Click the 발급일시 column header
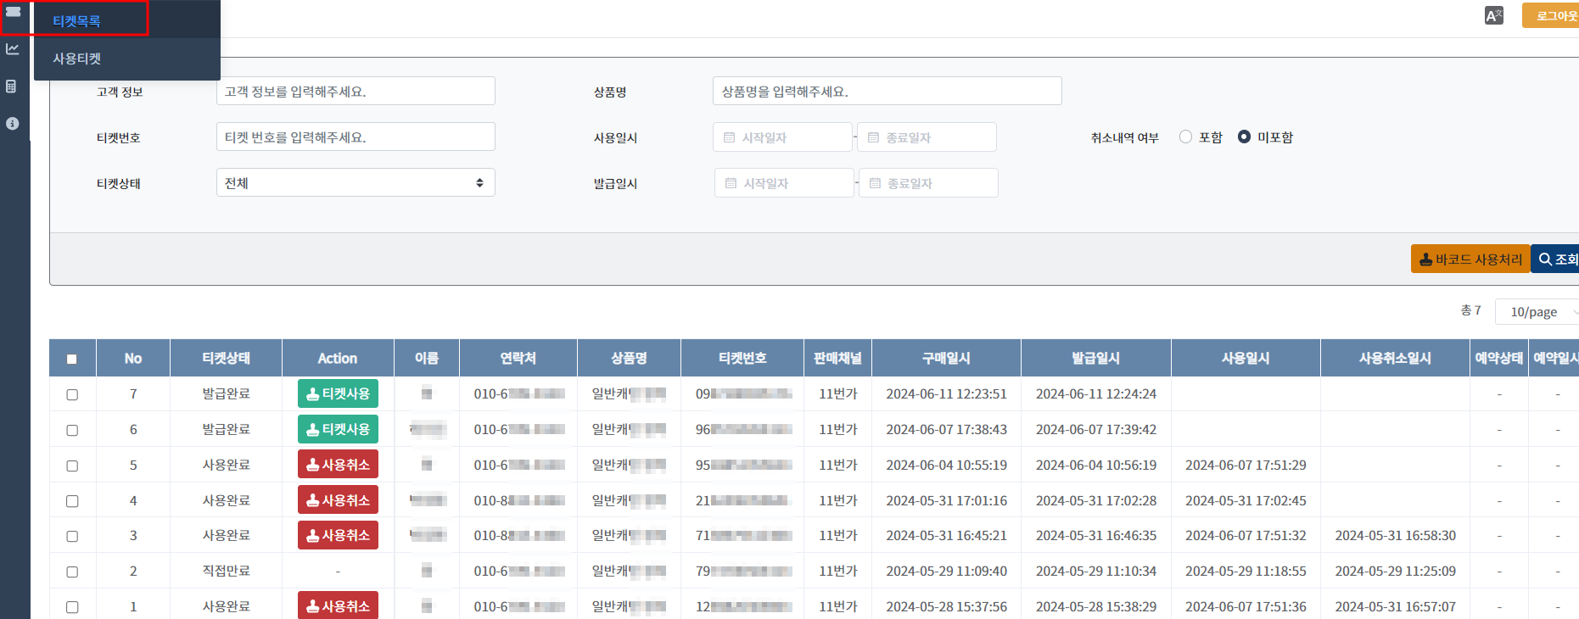The width and height of the screenshot is (1579, 619). coord(1096,358)
